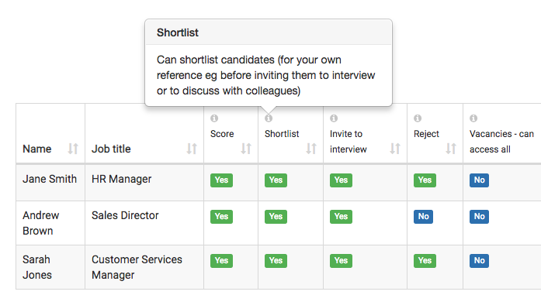Click the info icon above Score
This screenshot has width=541, height=295.
click(x=214, y=118)
